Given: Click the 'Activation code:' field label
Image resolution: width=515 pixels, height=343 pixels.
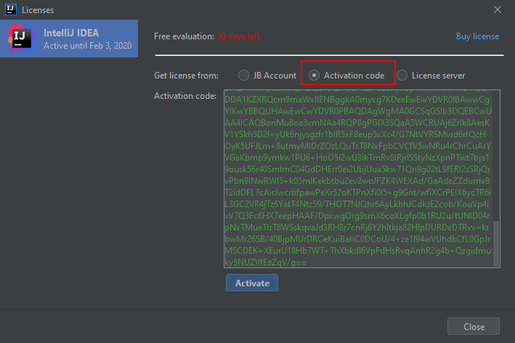Looking at the screenshot, I should (185, 96).
